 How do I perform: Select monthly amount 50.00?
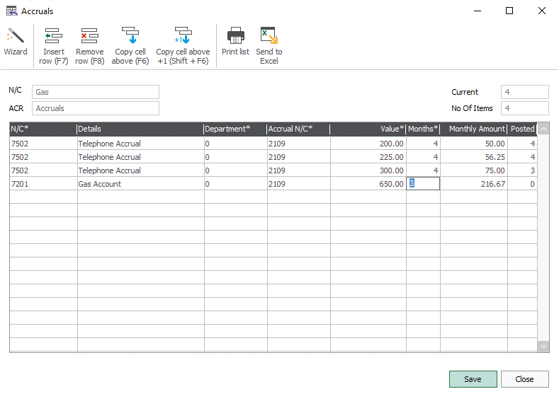tap(474, 144)
